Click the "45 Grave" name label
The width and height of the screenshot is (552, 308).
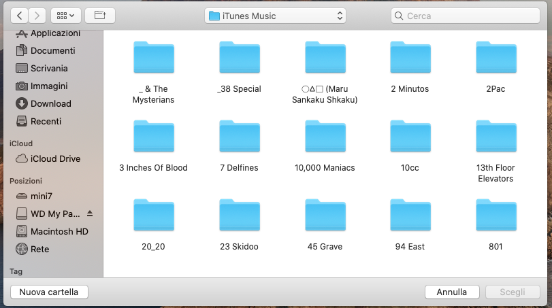point(325,247)
